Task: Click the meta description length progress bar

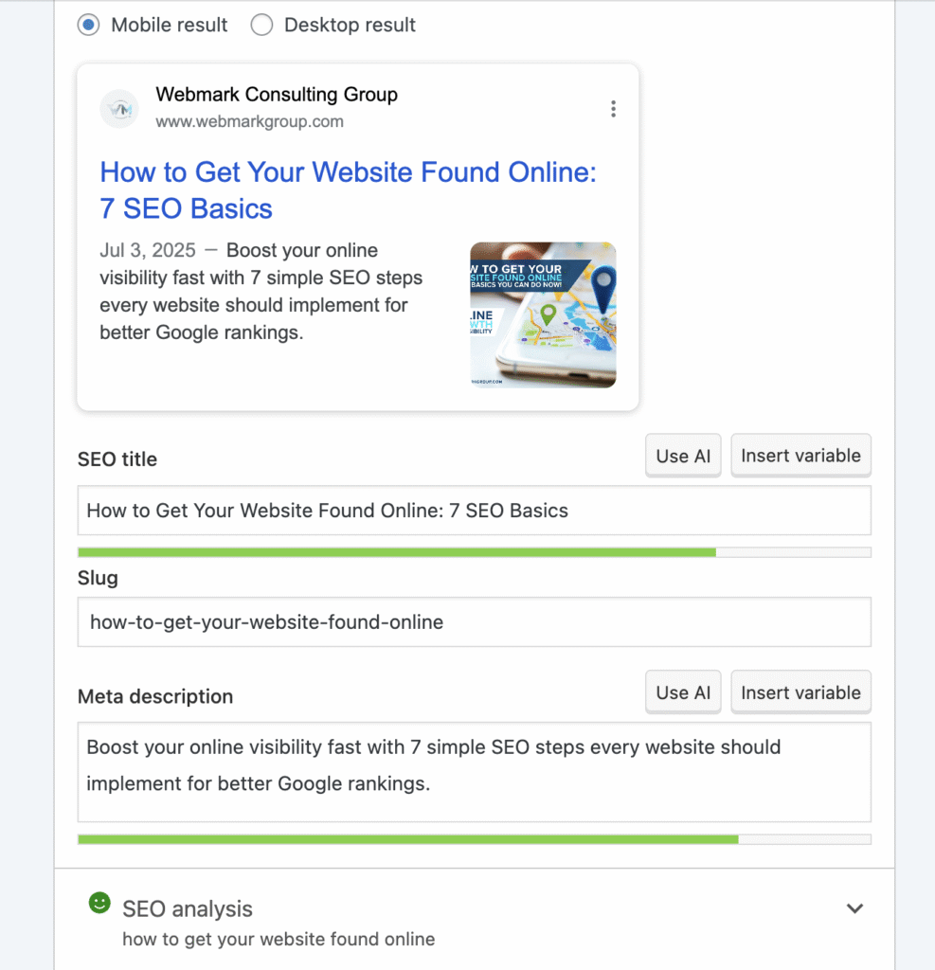Action: pos(474,839)
